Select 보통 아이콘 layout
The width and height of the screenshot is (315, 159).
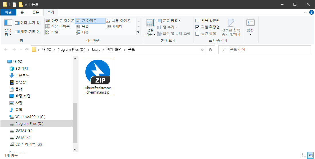coord(119,21)
